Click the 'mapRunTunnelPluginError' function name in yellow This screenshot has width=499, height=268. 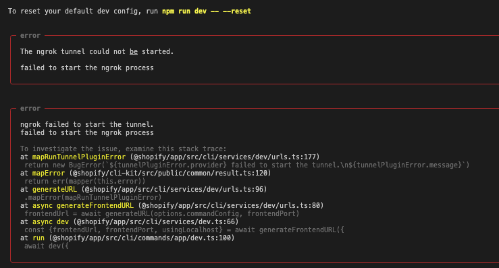pos(79,157)
